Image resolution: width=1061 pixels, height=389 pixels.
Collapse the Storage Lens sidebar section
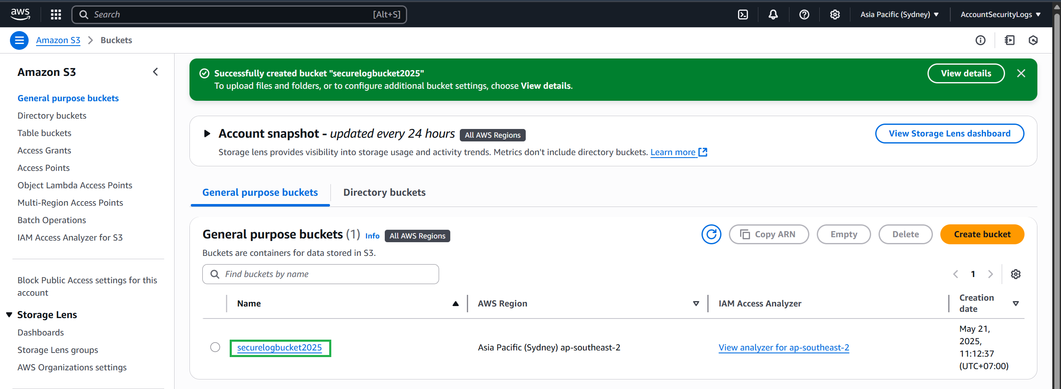(x=9, y=315)
